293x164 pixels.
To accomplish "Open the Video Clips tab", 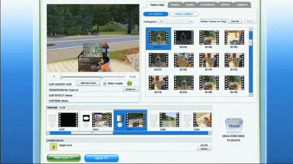I will click(x=157, y=5).
